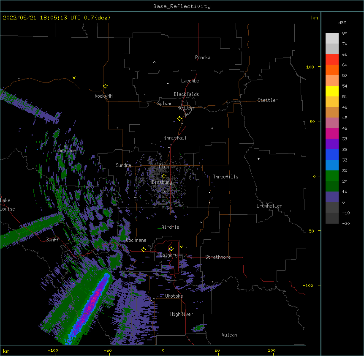Screen dimensions: 364x356
Task: Click the Cochrane town label
Action: coord(136,240)
